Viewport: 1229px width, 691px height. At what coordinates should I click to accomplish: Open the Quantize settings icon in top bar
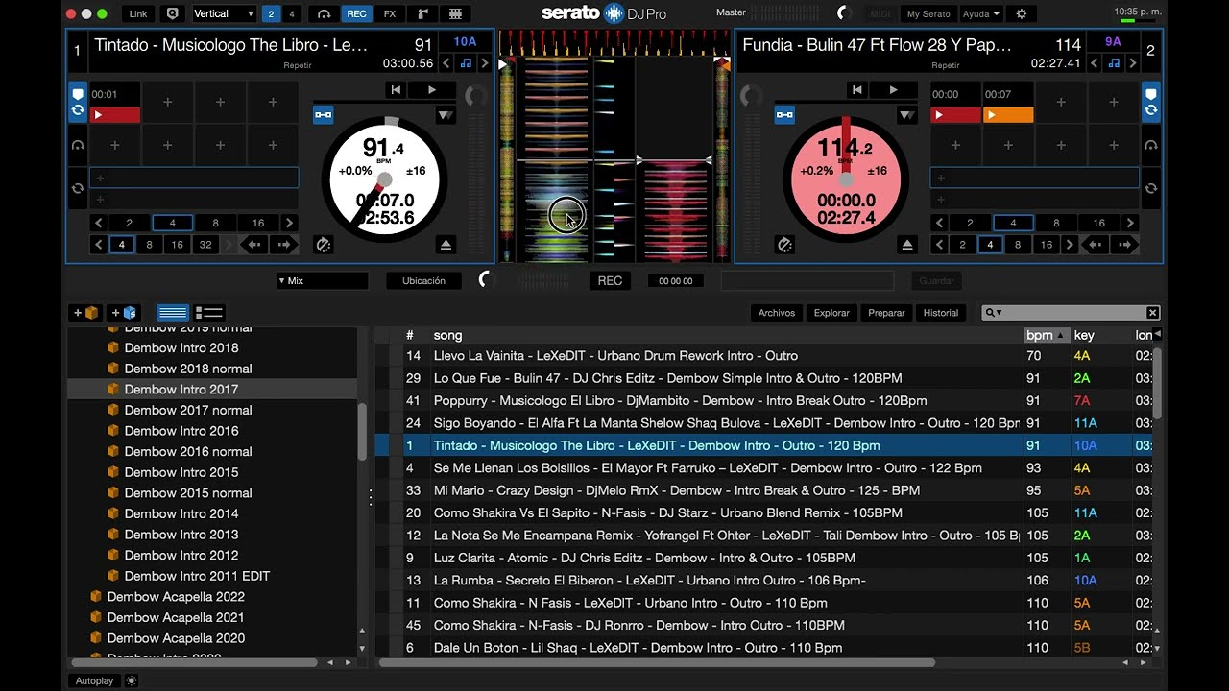[172, 13]
